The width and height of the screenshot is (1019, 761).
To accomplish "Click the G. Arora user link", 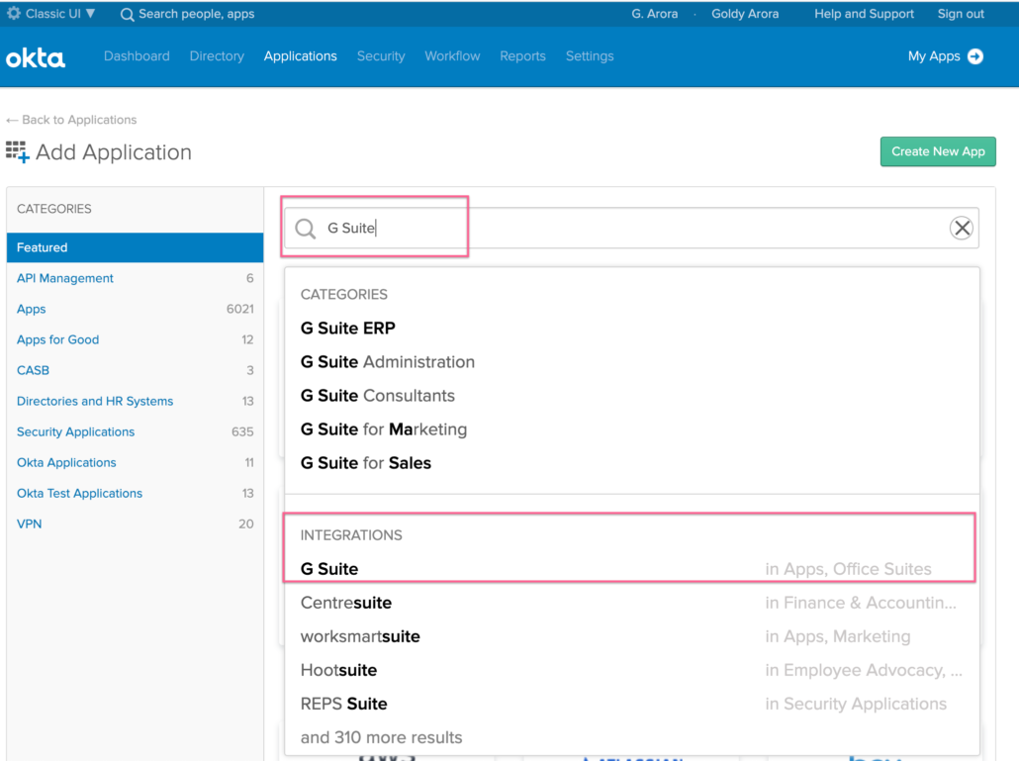I will [x=654, y=14].
